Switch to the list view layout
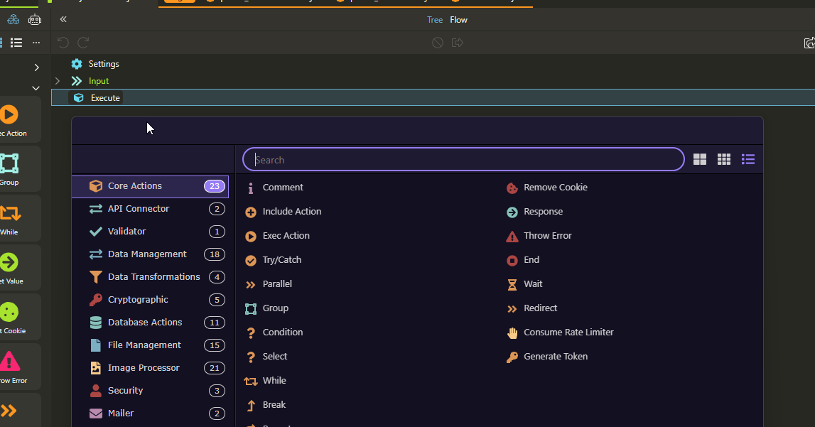815x427 pixels. (747, 160)
